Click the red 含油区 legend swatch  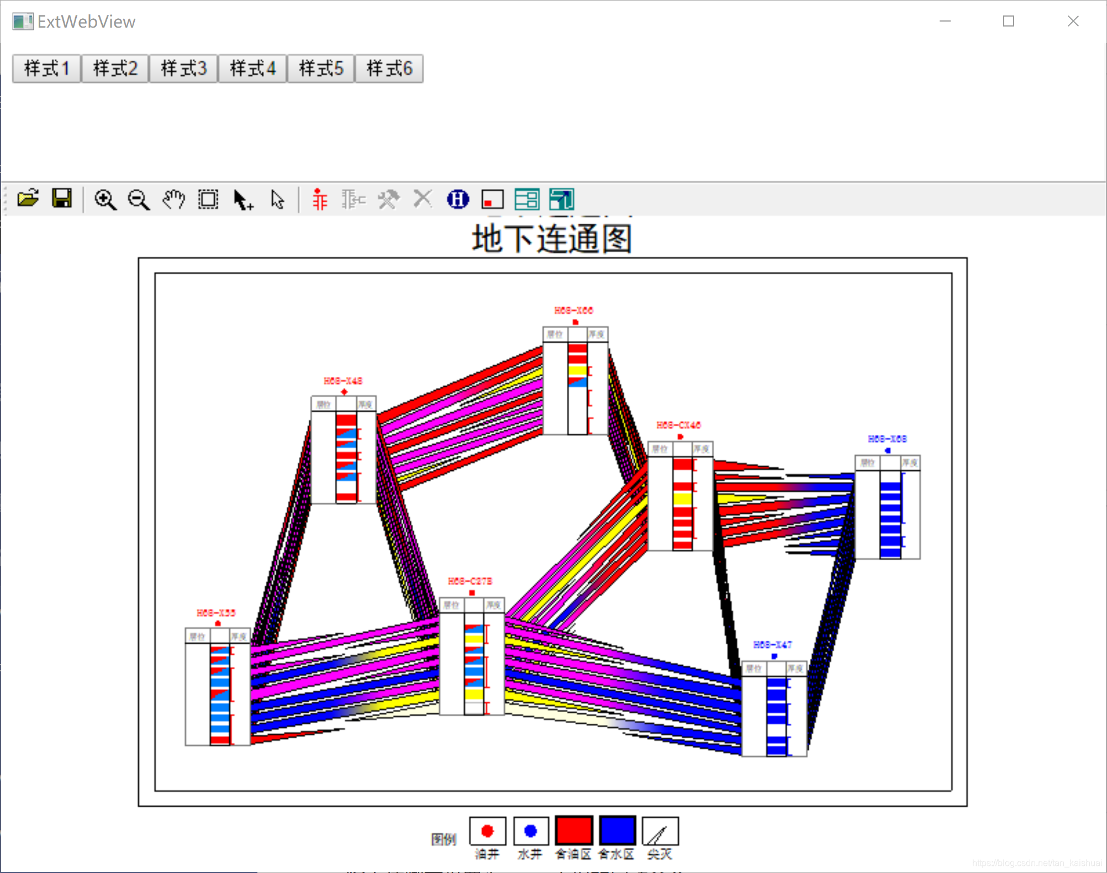(574, 830)
